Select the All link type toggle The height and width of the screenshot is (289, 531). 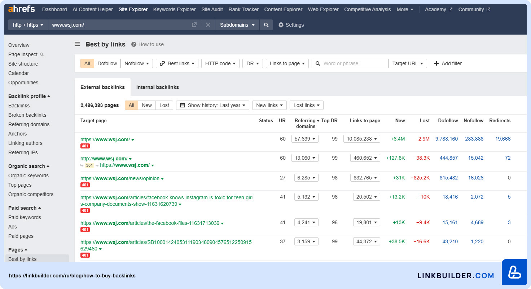click(x=87, y=63)
